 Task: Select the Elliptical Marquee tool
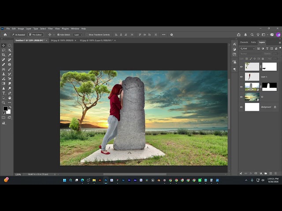(10, 45)
